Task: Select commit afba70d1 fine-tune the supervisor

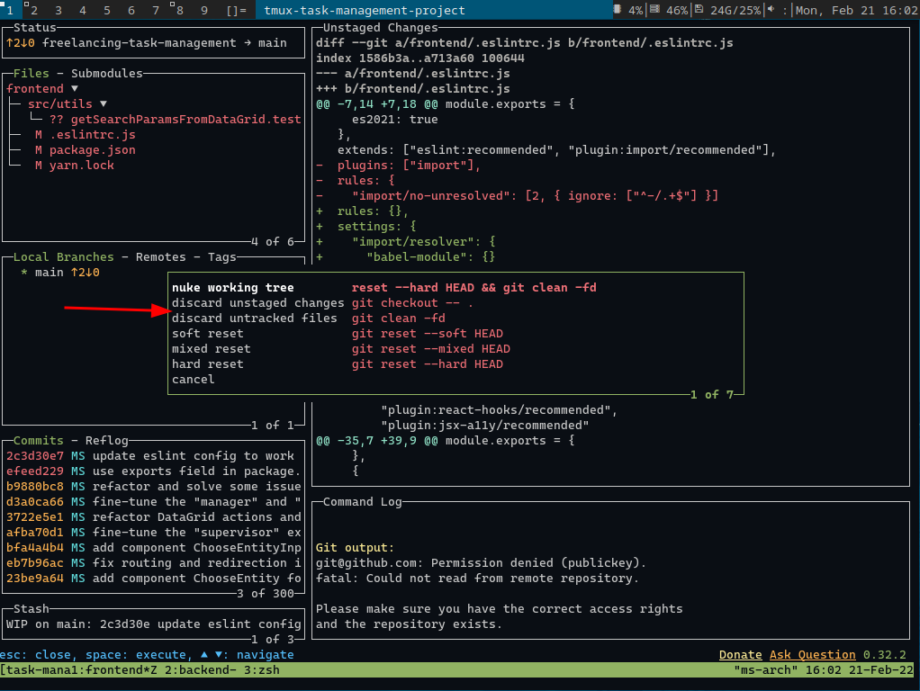Action: 154,532
